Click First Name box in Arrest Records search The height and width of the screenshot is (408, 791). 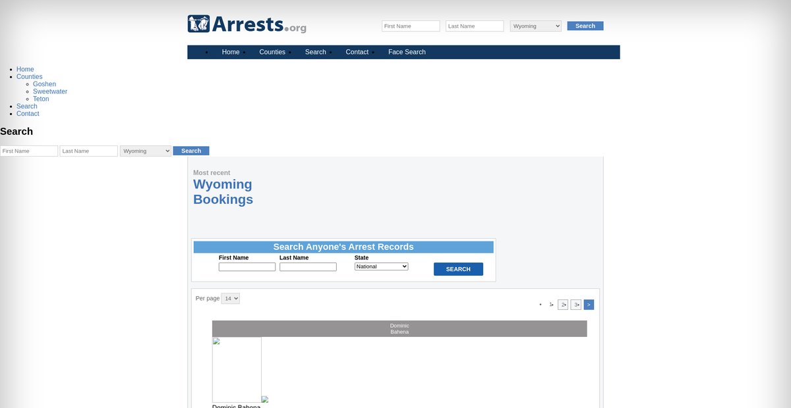pyautogui.click(x=247, y=267)
